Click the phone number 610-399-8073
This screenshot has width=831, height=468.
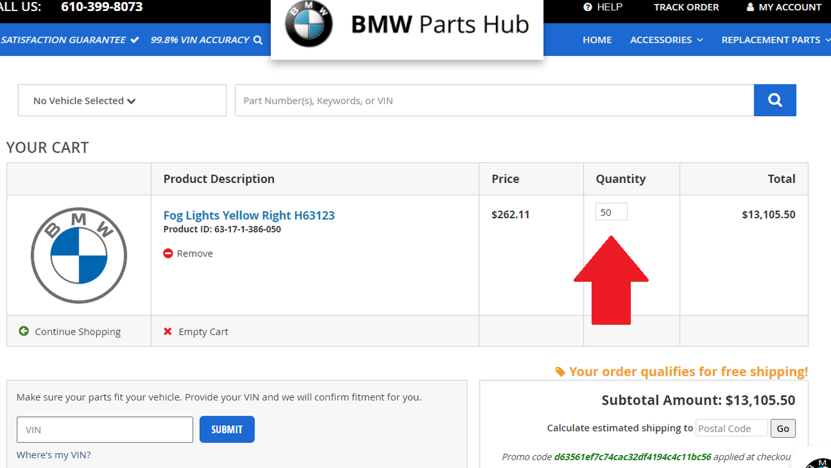coord(102,7)
